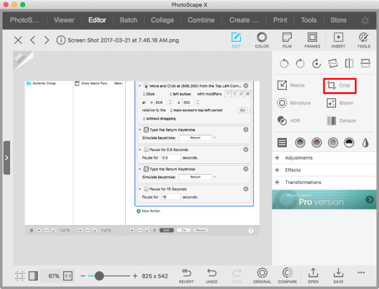This screenshot has width=379, height=289.
Task: Open the Frames panel
Action: [x=312, y=40]
